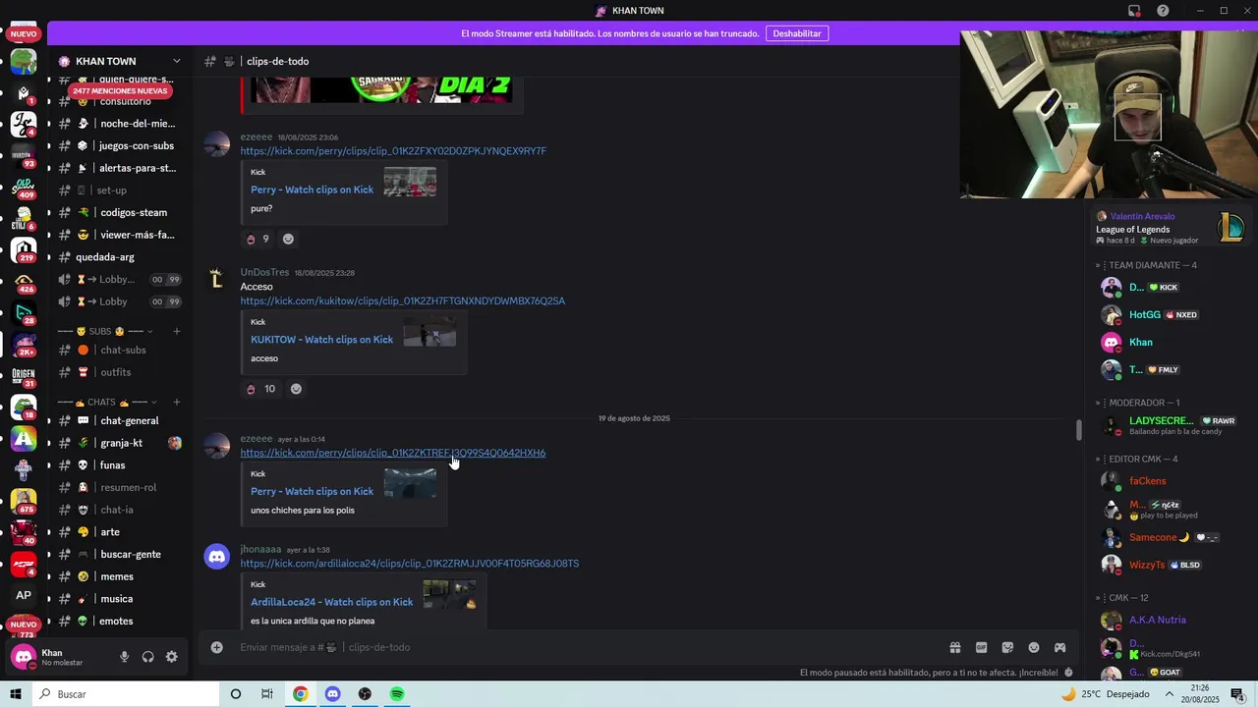The height and width of the screenshot is (707, 1258).
Task: Open ardillaloca24 Kick clip URL link
Action: pos(410,564)
